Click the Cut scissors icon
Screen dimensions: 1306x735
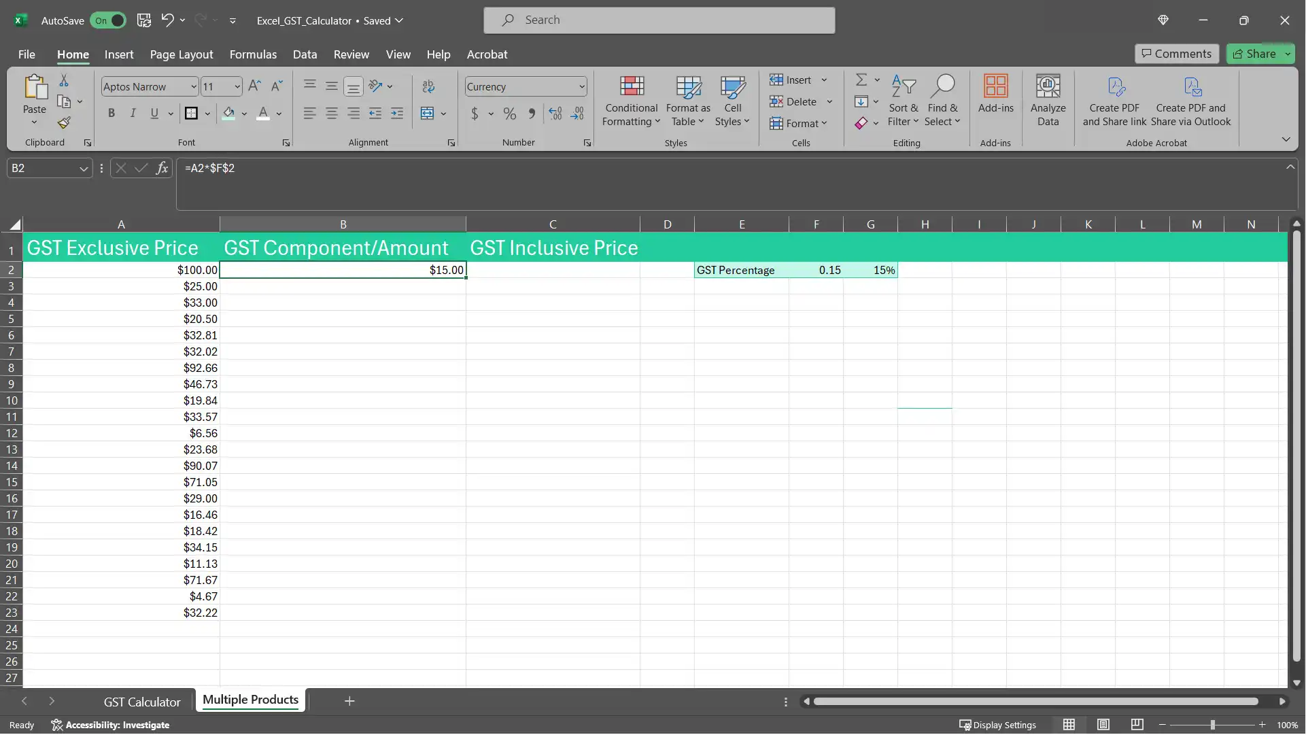(x=64, y=81)
